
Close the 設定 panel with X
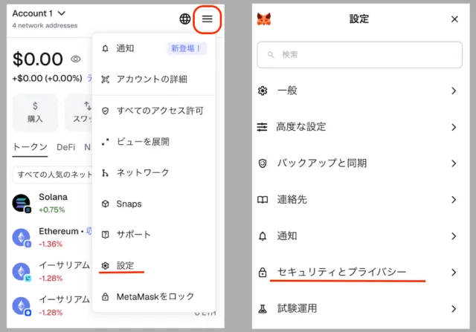click(454, 19)
